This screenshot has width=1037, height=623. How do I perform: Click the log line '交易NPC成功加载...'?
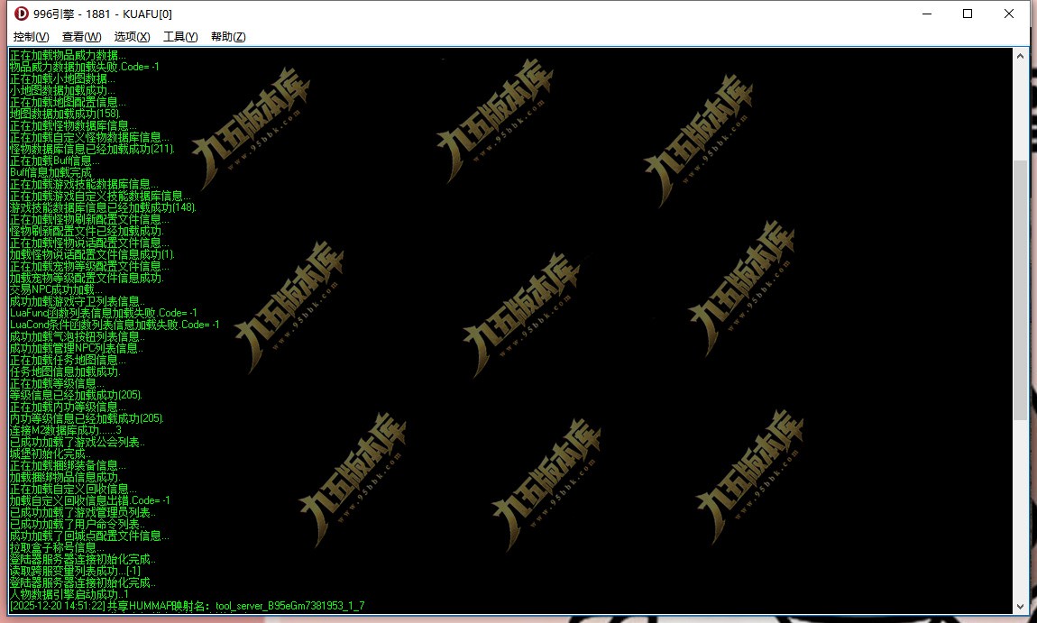pyautogui.click(x=56, y=289)
